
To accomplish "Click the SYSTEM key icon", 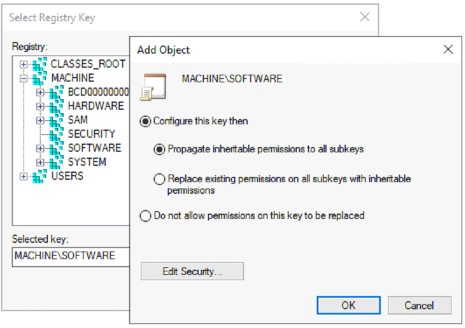I will 57,162.
